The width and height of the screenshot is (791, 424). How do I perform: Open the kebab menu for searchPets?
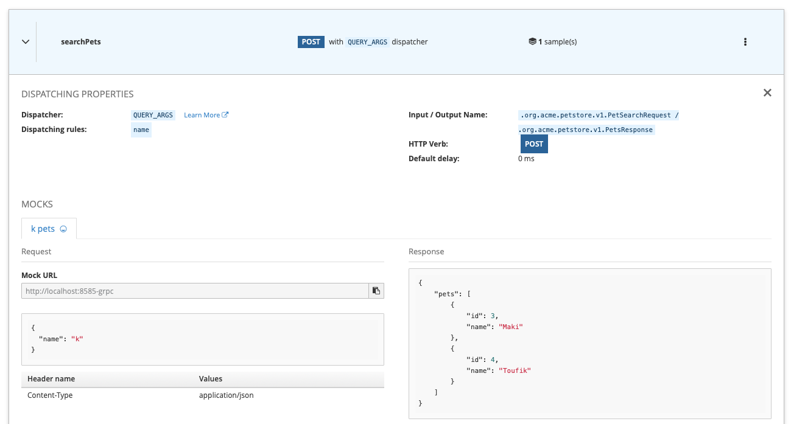[745, 42]
